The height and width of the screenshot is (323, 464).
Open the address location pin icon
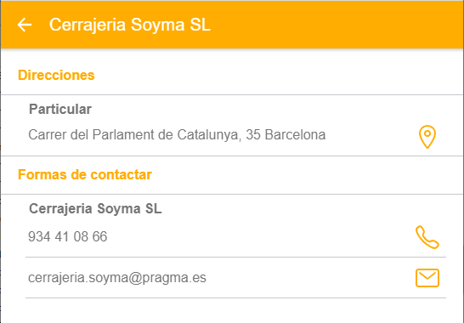(x=427, y=137)
